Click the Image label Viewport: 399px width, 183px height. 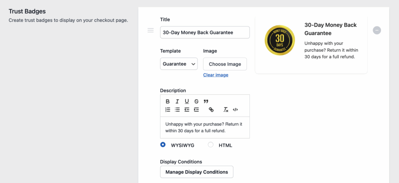(210, 51)
